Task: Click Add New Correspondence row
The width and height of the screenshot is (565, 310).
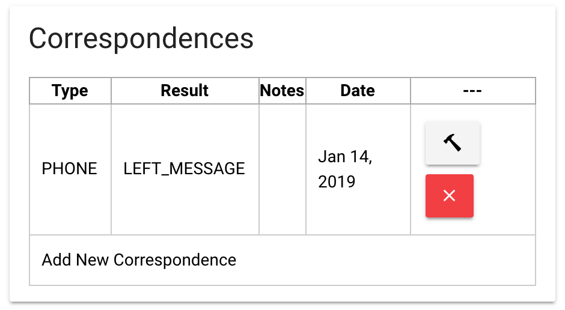Action: coord(139,260)
